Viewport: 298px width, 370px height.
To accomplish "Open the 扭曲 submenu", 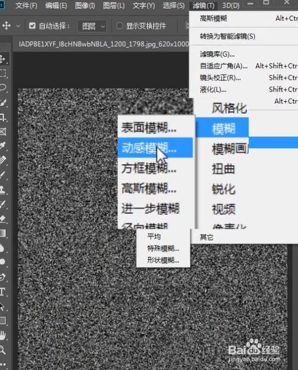I will coord(223,169).
